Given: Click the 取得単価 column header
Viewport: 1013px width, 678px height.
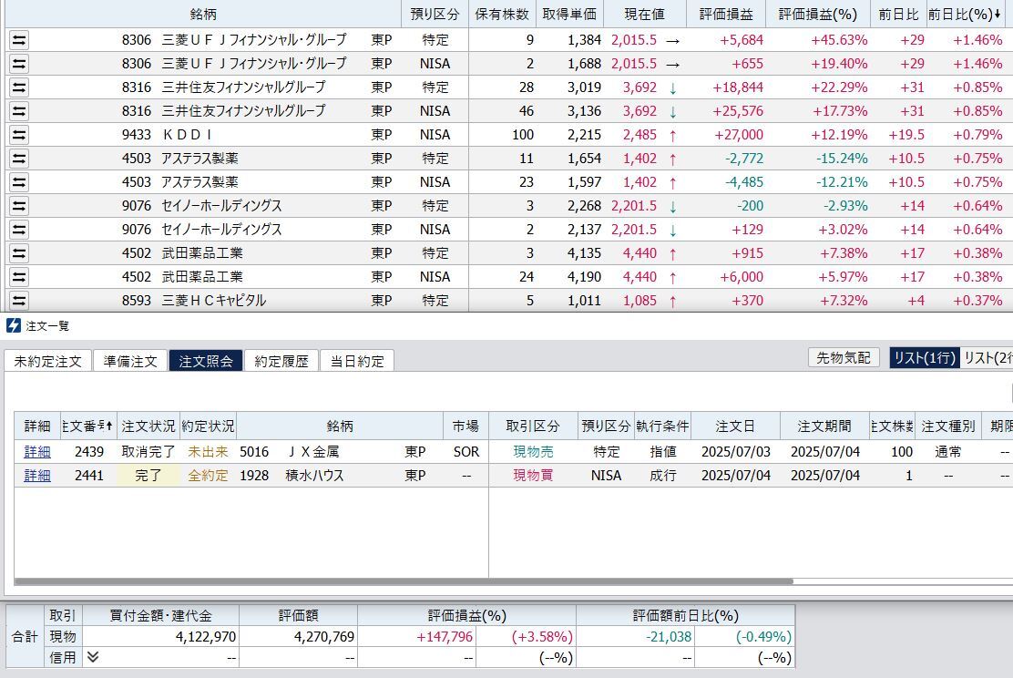Looking at the screenshot, I should (x=569, y=15).
